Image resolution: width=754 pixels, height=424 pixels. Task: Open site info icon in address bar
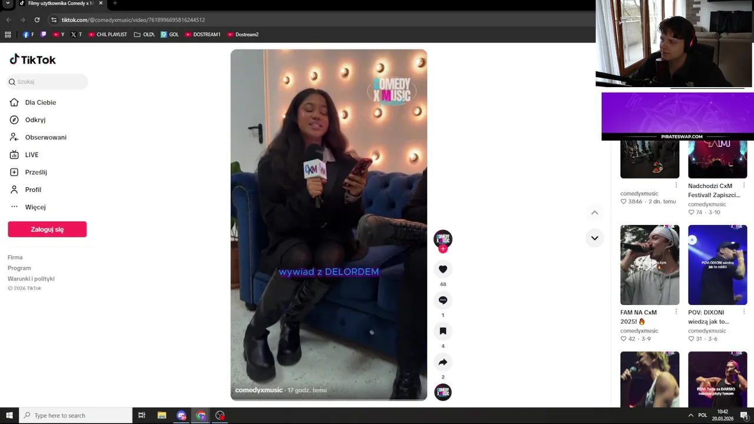54,20
